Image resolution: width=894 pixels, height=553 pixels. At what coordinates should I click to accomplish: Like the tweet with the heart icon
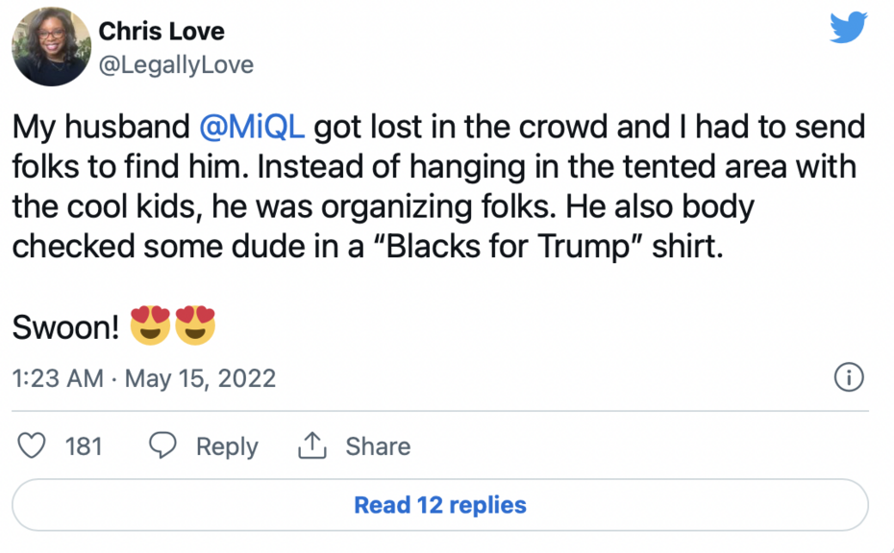click(x=33, y=445)
